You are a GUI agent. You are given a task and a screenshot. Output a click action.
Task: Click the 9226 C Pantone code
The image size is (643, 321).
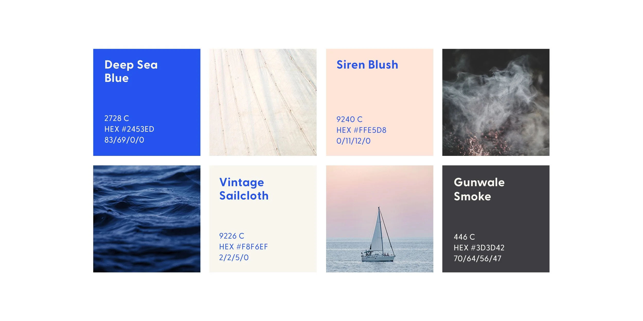pos(231,236)
